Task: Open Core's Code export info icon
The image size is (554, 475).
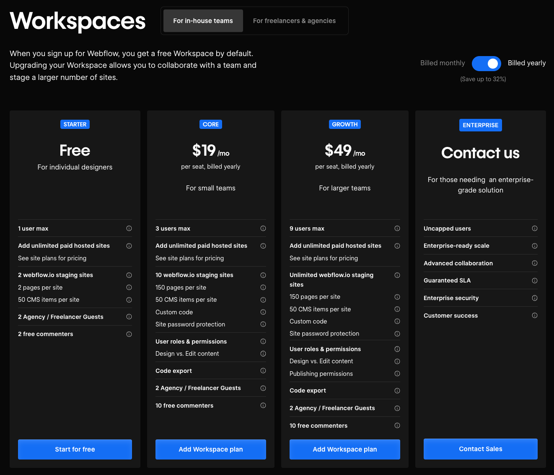Action: [x=263, y=371]
